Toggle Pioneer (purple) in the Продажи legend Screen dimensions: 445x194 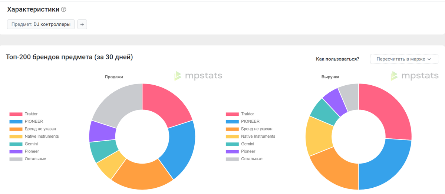tap(24, 151)
